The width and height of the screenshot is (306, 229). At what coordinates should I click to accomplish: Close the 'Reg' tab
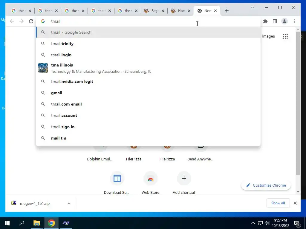[163, 11]
